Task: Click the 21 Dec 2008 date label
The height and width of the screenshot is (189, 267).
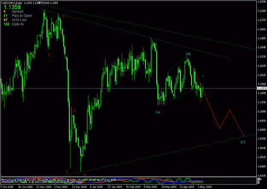Action: coord(79,187)
